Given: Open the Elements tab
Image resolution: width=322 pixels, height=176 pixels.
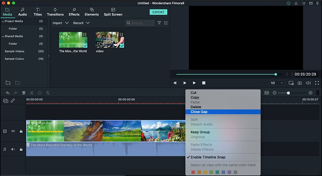Looking at the screenshot, I should pos(91,12).
